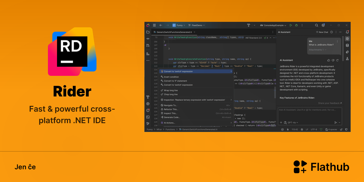The image size is (364, 182).
Task: Choose Navigate To... menu item
Action: coord(196,105)
